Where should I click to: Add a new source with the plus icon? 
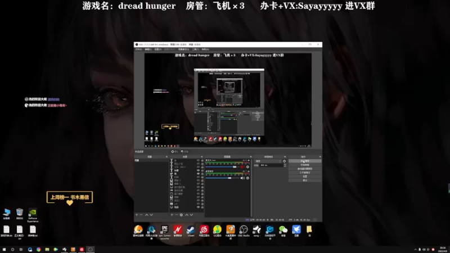172,215
